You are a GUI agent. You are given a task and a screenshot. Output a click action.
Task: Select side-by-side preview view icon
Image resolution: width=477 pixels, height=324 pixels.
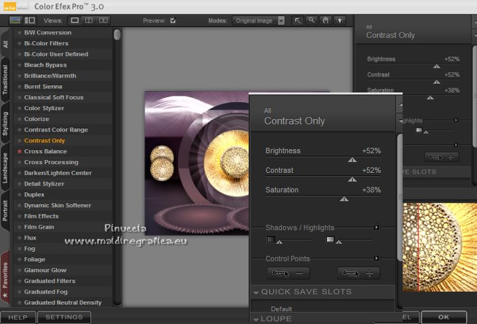pos(103,20)
